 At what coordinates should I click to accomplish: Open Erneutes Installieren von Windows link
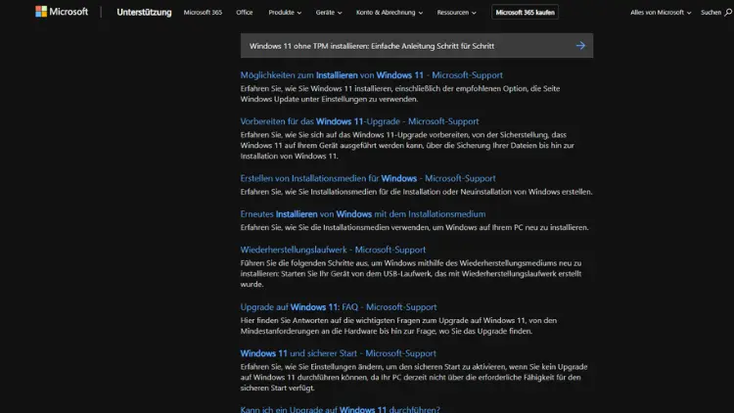point(363,214)
